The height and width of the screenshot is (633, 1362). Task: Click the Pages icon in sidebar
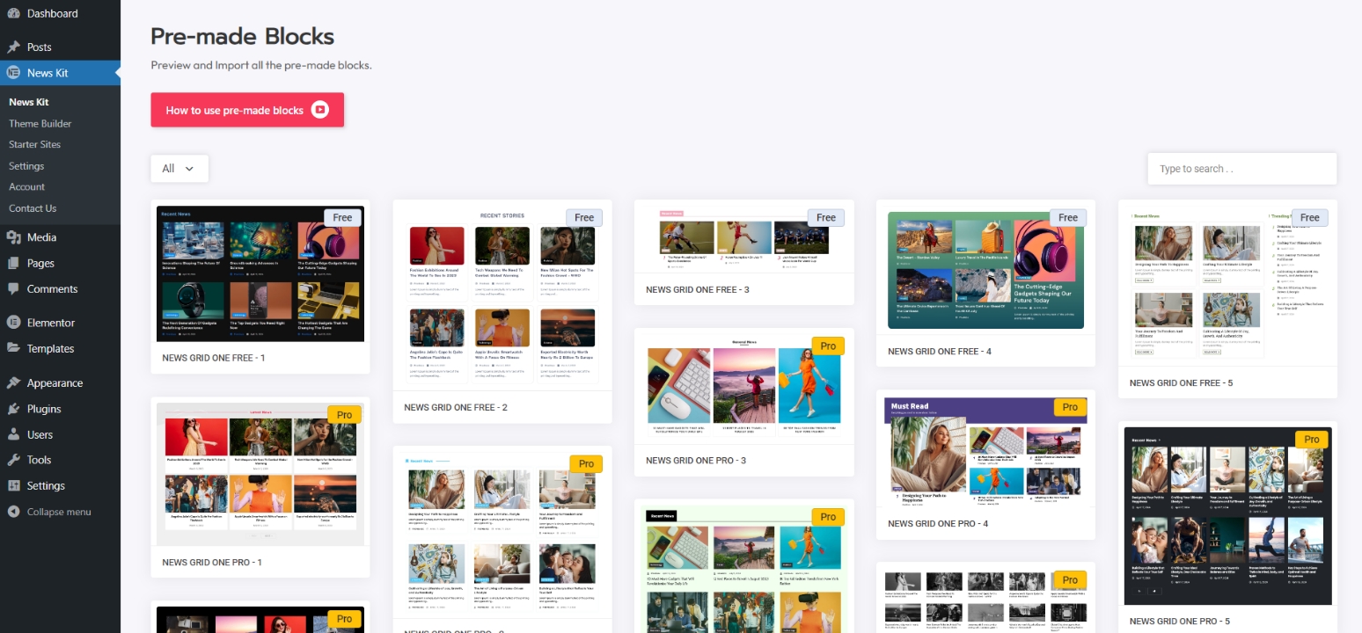click(14, 263)
